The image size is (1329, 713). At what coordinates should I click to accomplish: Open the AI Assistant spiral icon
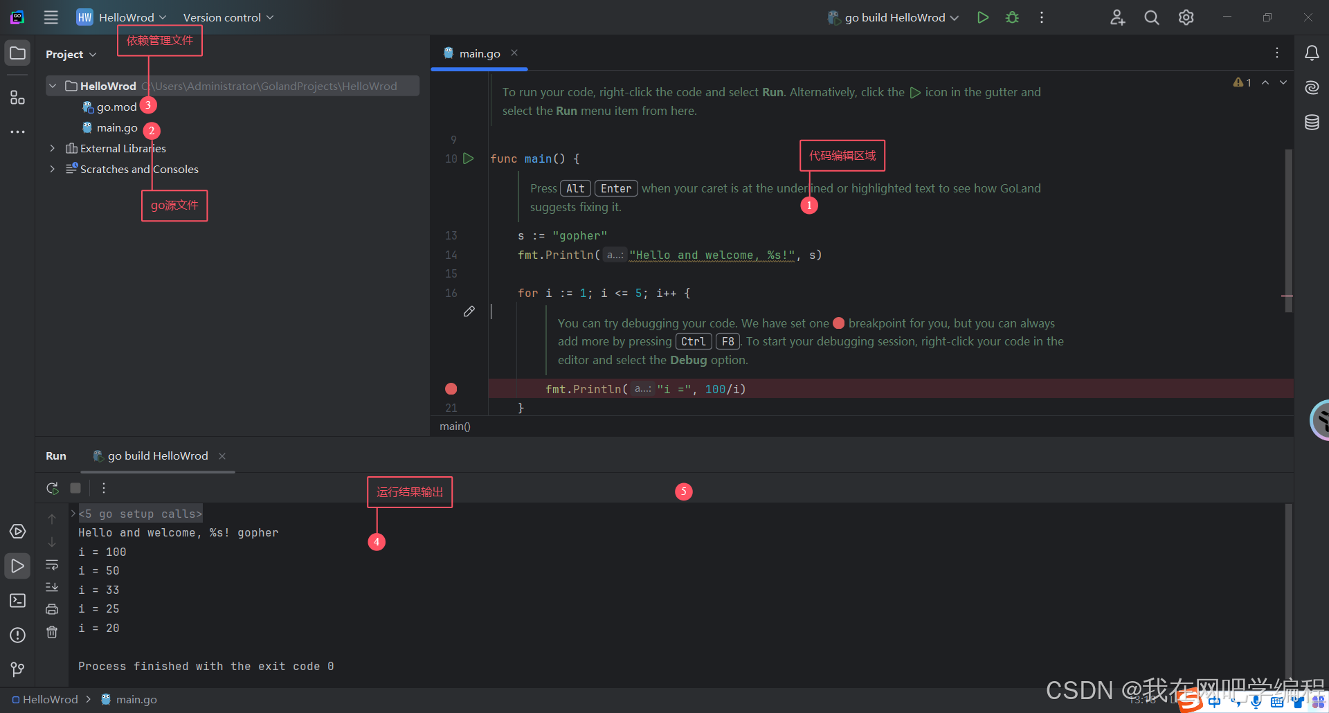(x=1312, y=87)
